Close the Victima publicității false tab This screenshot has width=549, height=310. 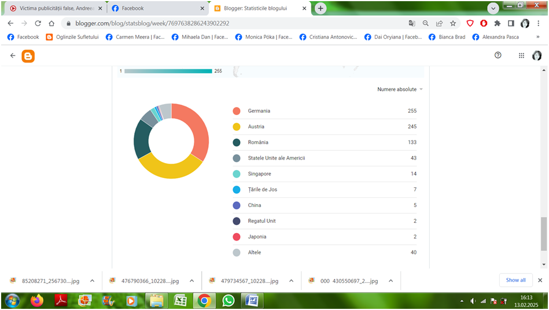(x=100, y=8)
